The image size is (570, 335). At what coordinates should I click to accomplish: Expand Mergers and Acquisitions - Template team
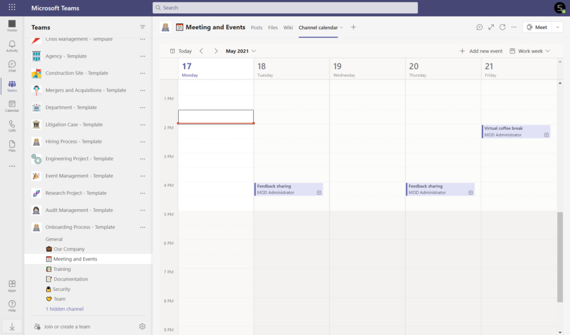click(x=86, y=90)
